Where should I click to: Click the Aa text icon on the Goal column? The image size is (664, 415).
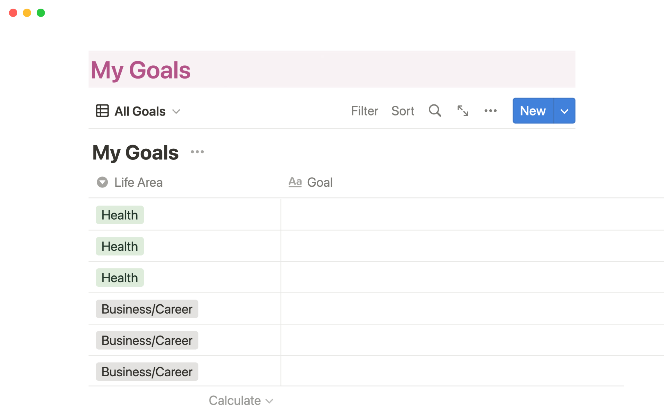[295, 182]
